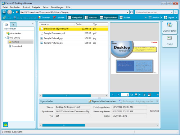Toggle the Navigation pane button
This screenshot has width=180, height=135.
(x=75, y=18)
